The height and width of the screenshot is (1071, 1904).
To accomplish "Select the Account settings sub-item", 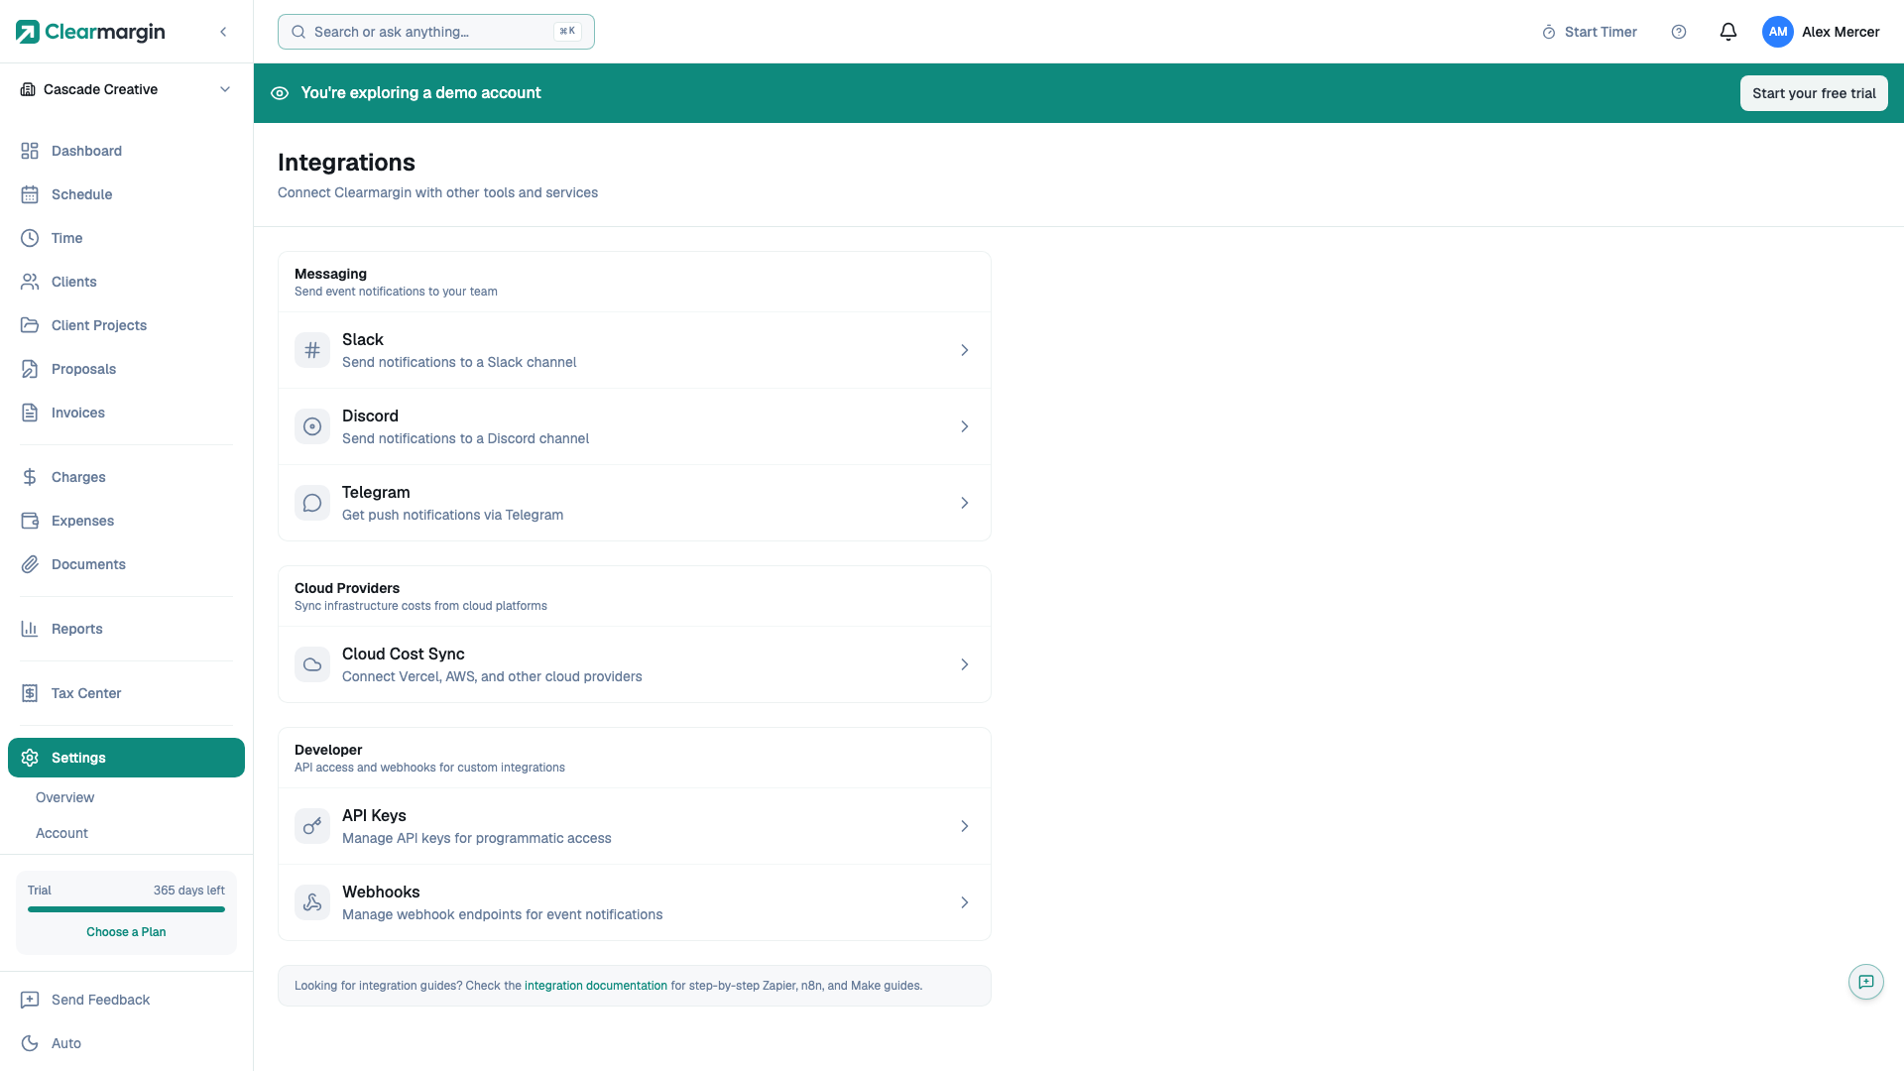I will pos(61,833).
